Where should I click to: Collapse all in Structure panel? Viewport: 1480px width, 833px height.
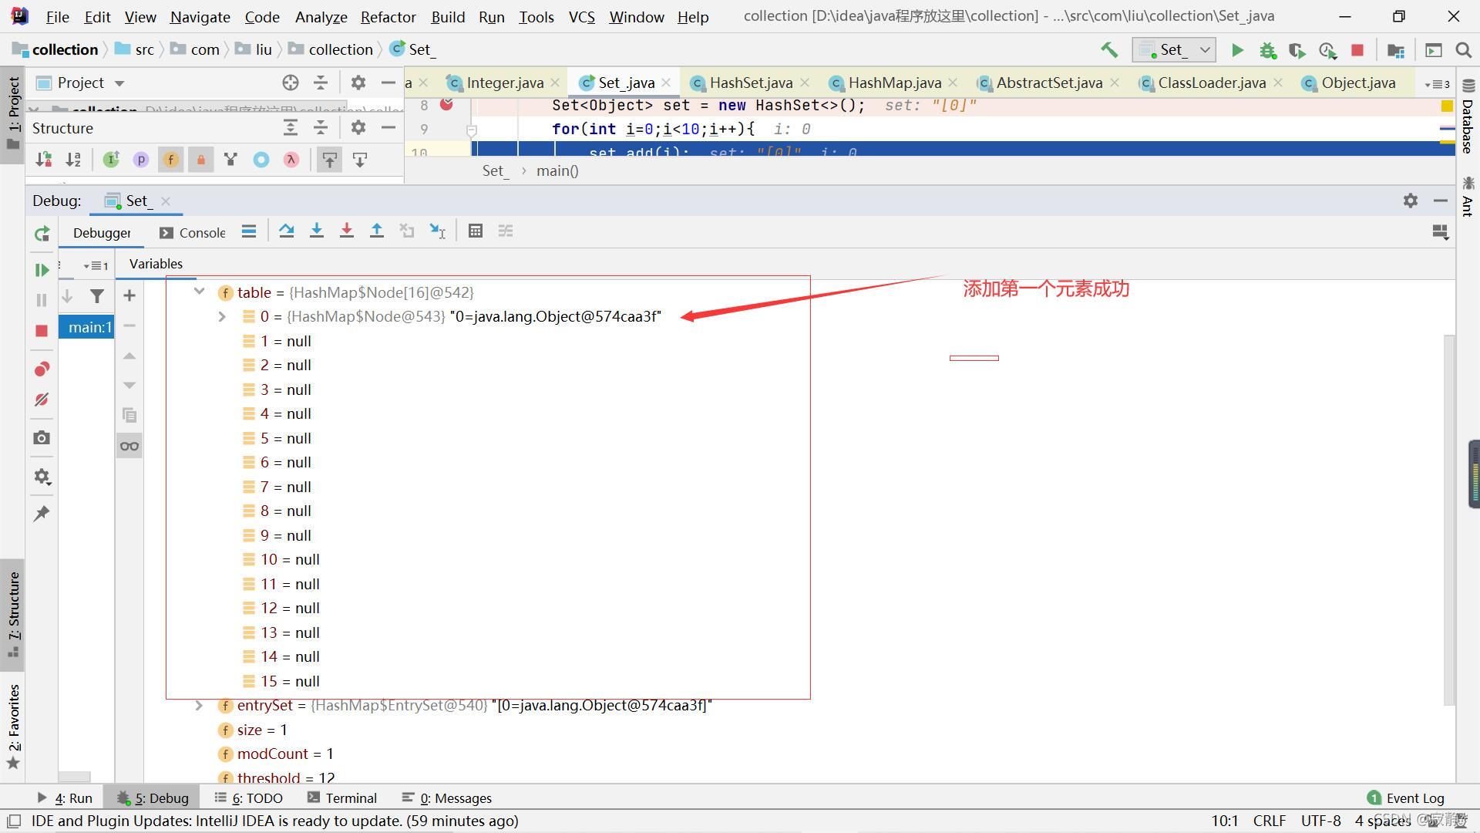pos(321,127)
